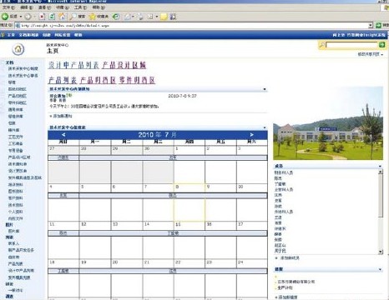Screen dimensions: 389x300
Task: Click the green go button beside site search
Action: 381,45
